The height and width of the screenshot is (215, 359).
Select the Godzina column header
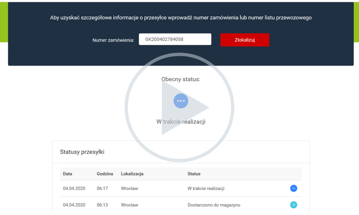coord(105,174)
